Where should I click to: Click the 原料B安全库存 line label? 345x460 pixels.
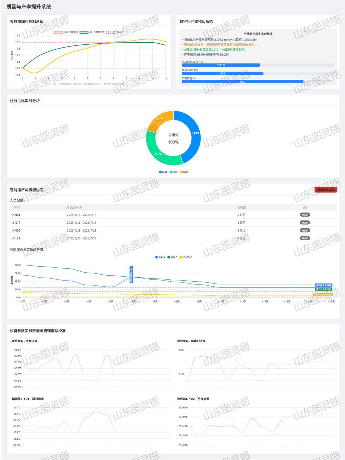click(323, 289)
